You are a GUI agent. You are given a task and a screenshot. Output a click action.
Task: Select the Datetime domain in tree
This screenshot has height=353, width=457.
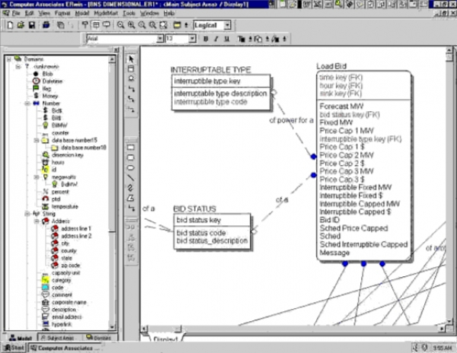tap(52, 81)
